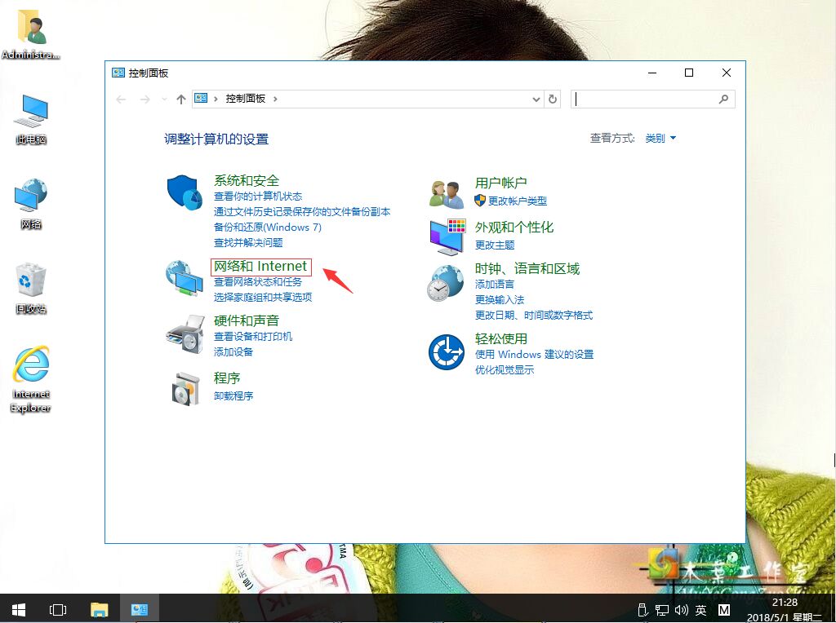Click 添加设备 link

[233, 352]
